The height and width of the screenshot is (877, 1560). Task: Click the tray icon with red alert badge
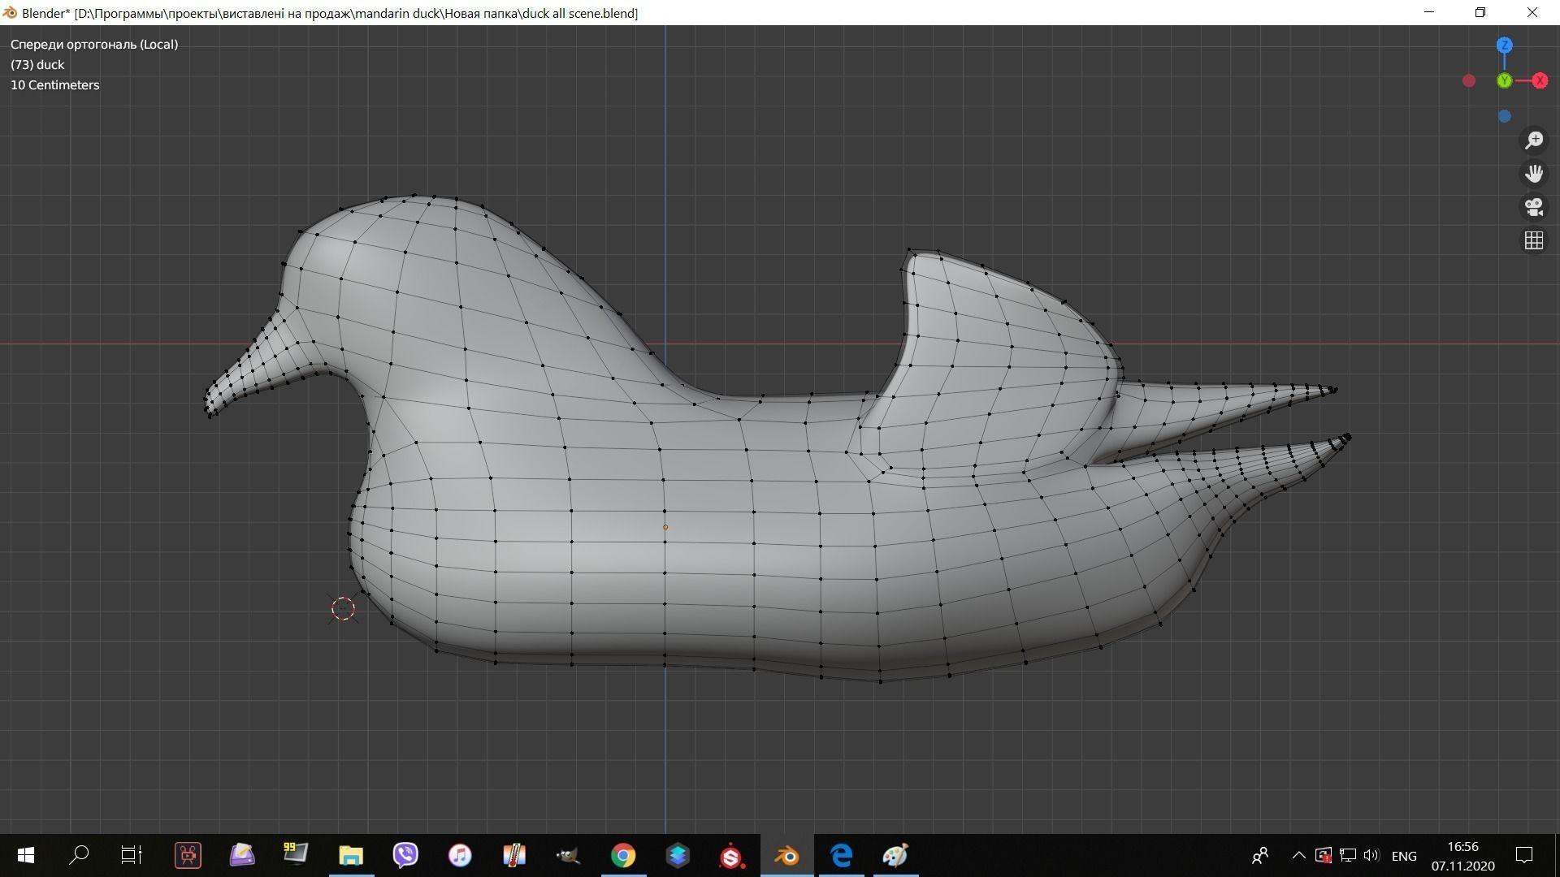click(x=1324, y=855)
